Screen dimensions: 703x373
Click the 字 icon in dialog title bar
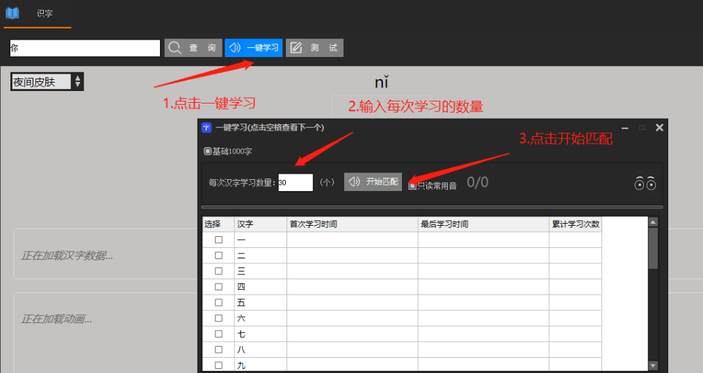click(206, 128)
